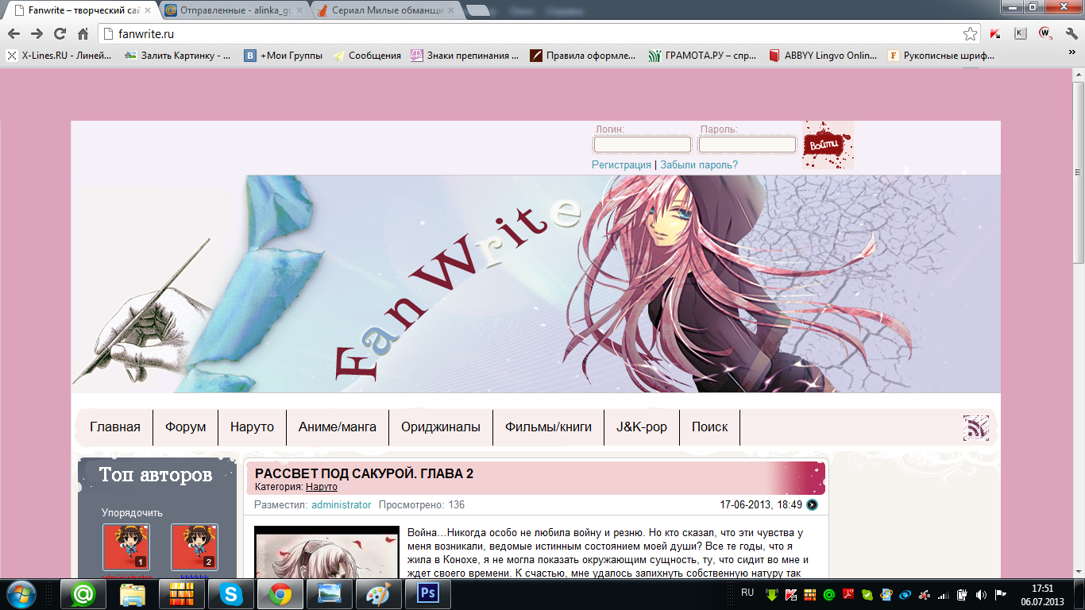
Task: Open the Сообщения bookmark
Action: point(367,56)
